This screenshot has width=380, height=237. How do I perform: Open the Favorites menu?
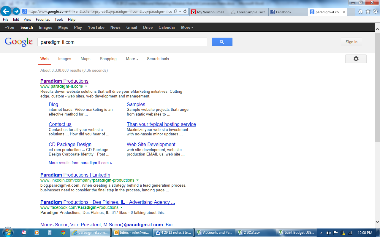click(x=43, y=20)
